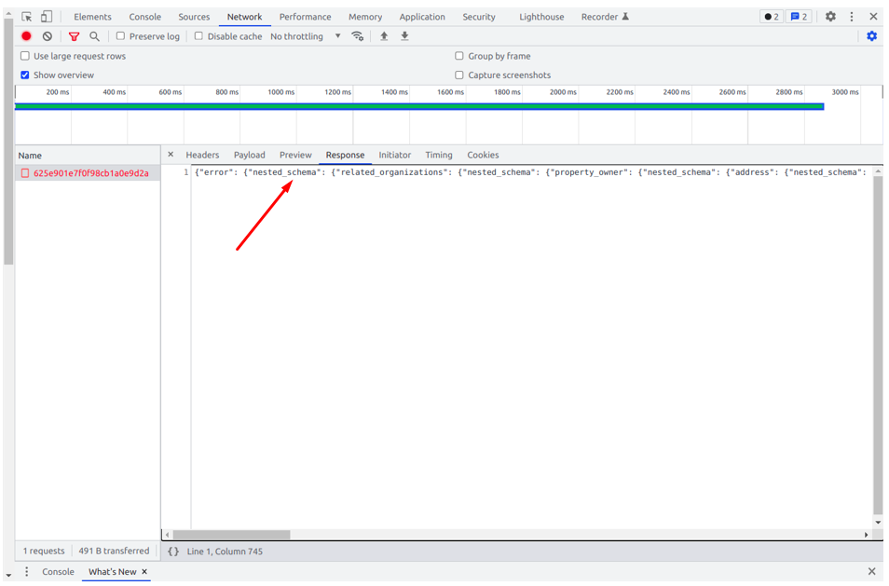Open the No throttling dropdown
Screen dimensions: 889x586
[306, 36]
